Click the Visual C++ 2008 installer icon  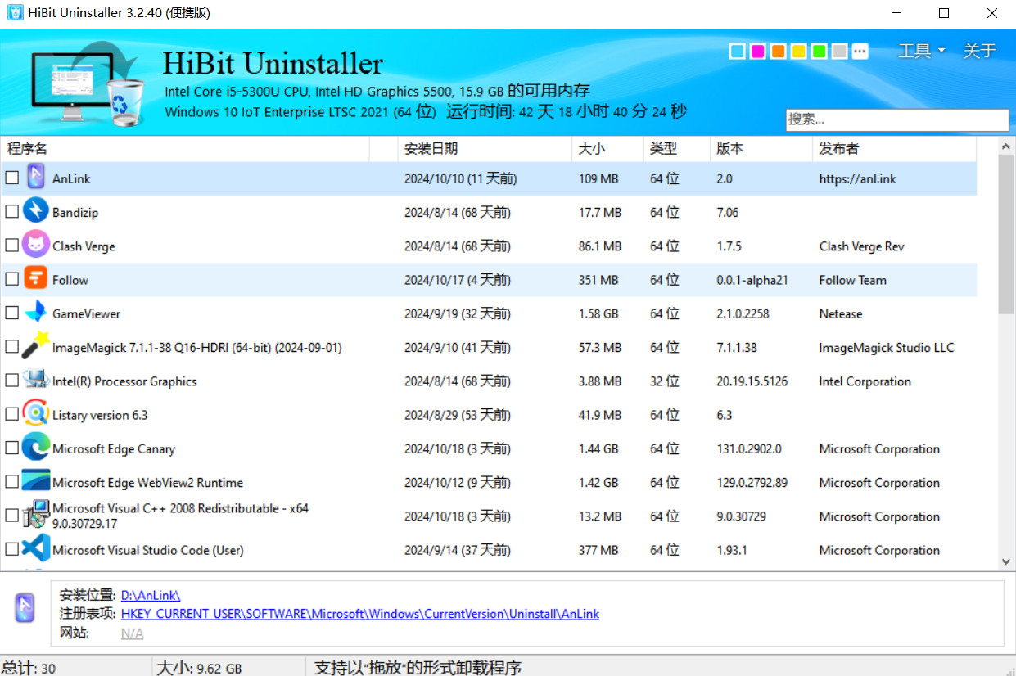(36, 515)
